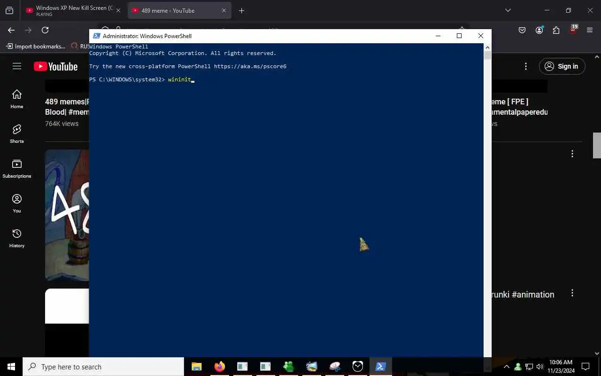This screenshot has width=601, height=376.
Task: Maximize the PowerShell window
Action: tap(459, 36)
